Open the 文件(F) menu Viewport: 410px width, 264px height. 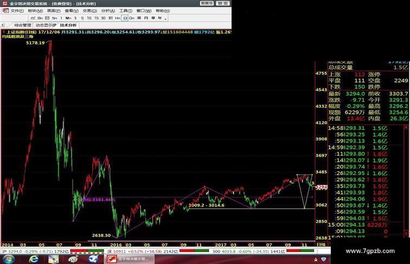[x=17, y=11]
